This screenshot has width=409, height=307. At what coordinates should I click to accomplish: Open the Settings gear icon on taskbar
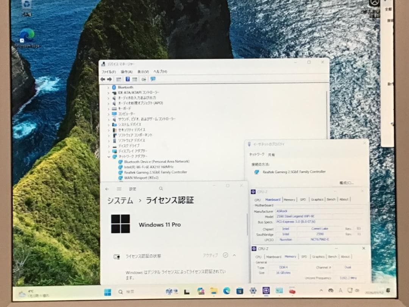pos(253,291)
